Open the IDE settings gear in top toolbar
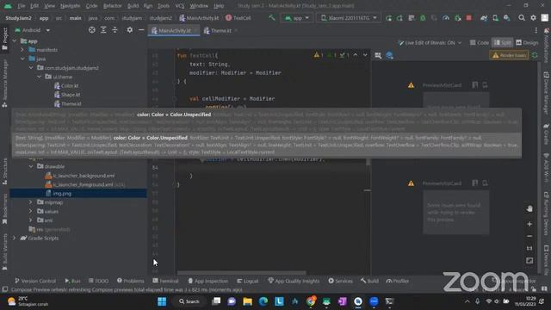Image resolution: width=551 pixels, height=310 pixels. point(534,17)
